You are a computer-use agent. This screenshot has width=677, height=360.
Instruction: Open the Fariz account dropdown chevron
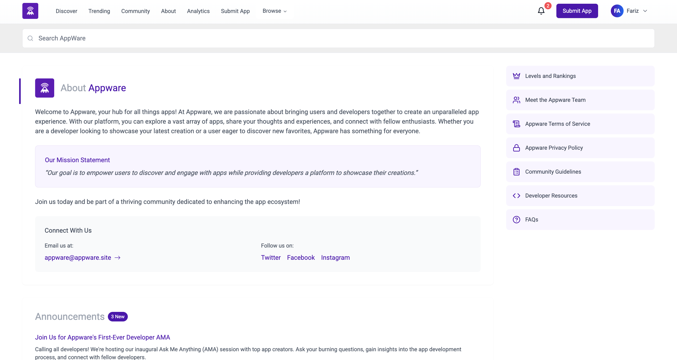point(645,11)
